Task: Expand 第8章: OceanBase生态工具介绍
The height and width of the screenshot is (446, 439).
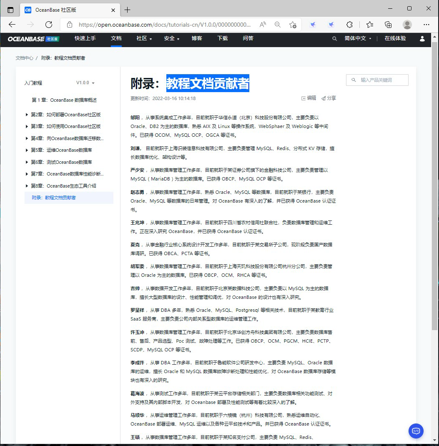Action: click(x=60, y=186)
